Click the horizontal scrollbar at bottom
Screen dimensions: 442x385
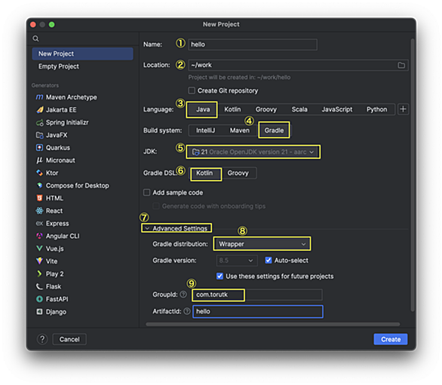tap(272, 324)
